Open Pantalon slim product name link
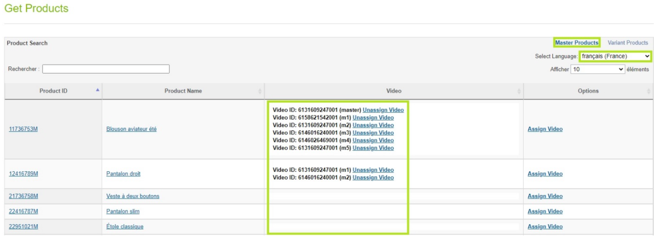 (123, 211)
